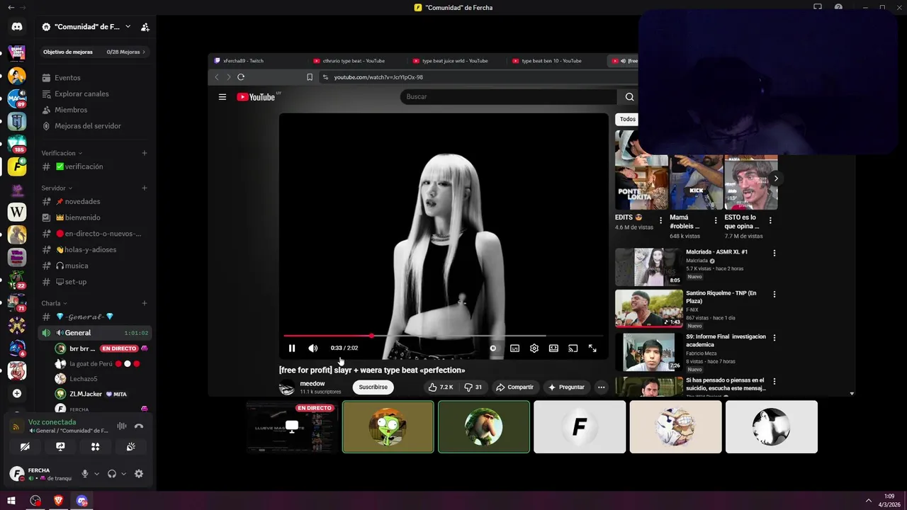Toggle subtitles on the YouTube player
Screen dimensions: 907x510
click(514, 348)
